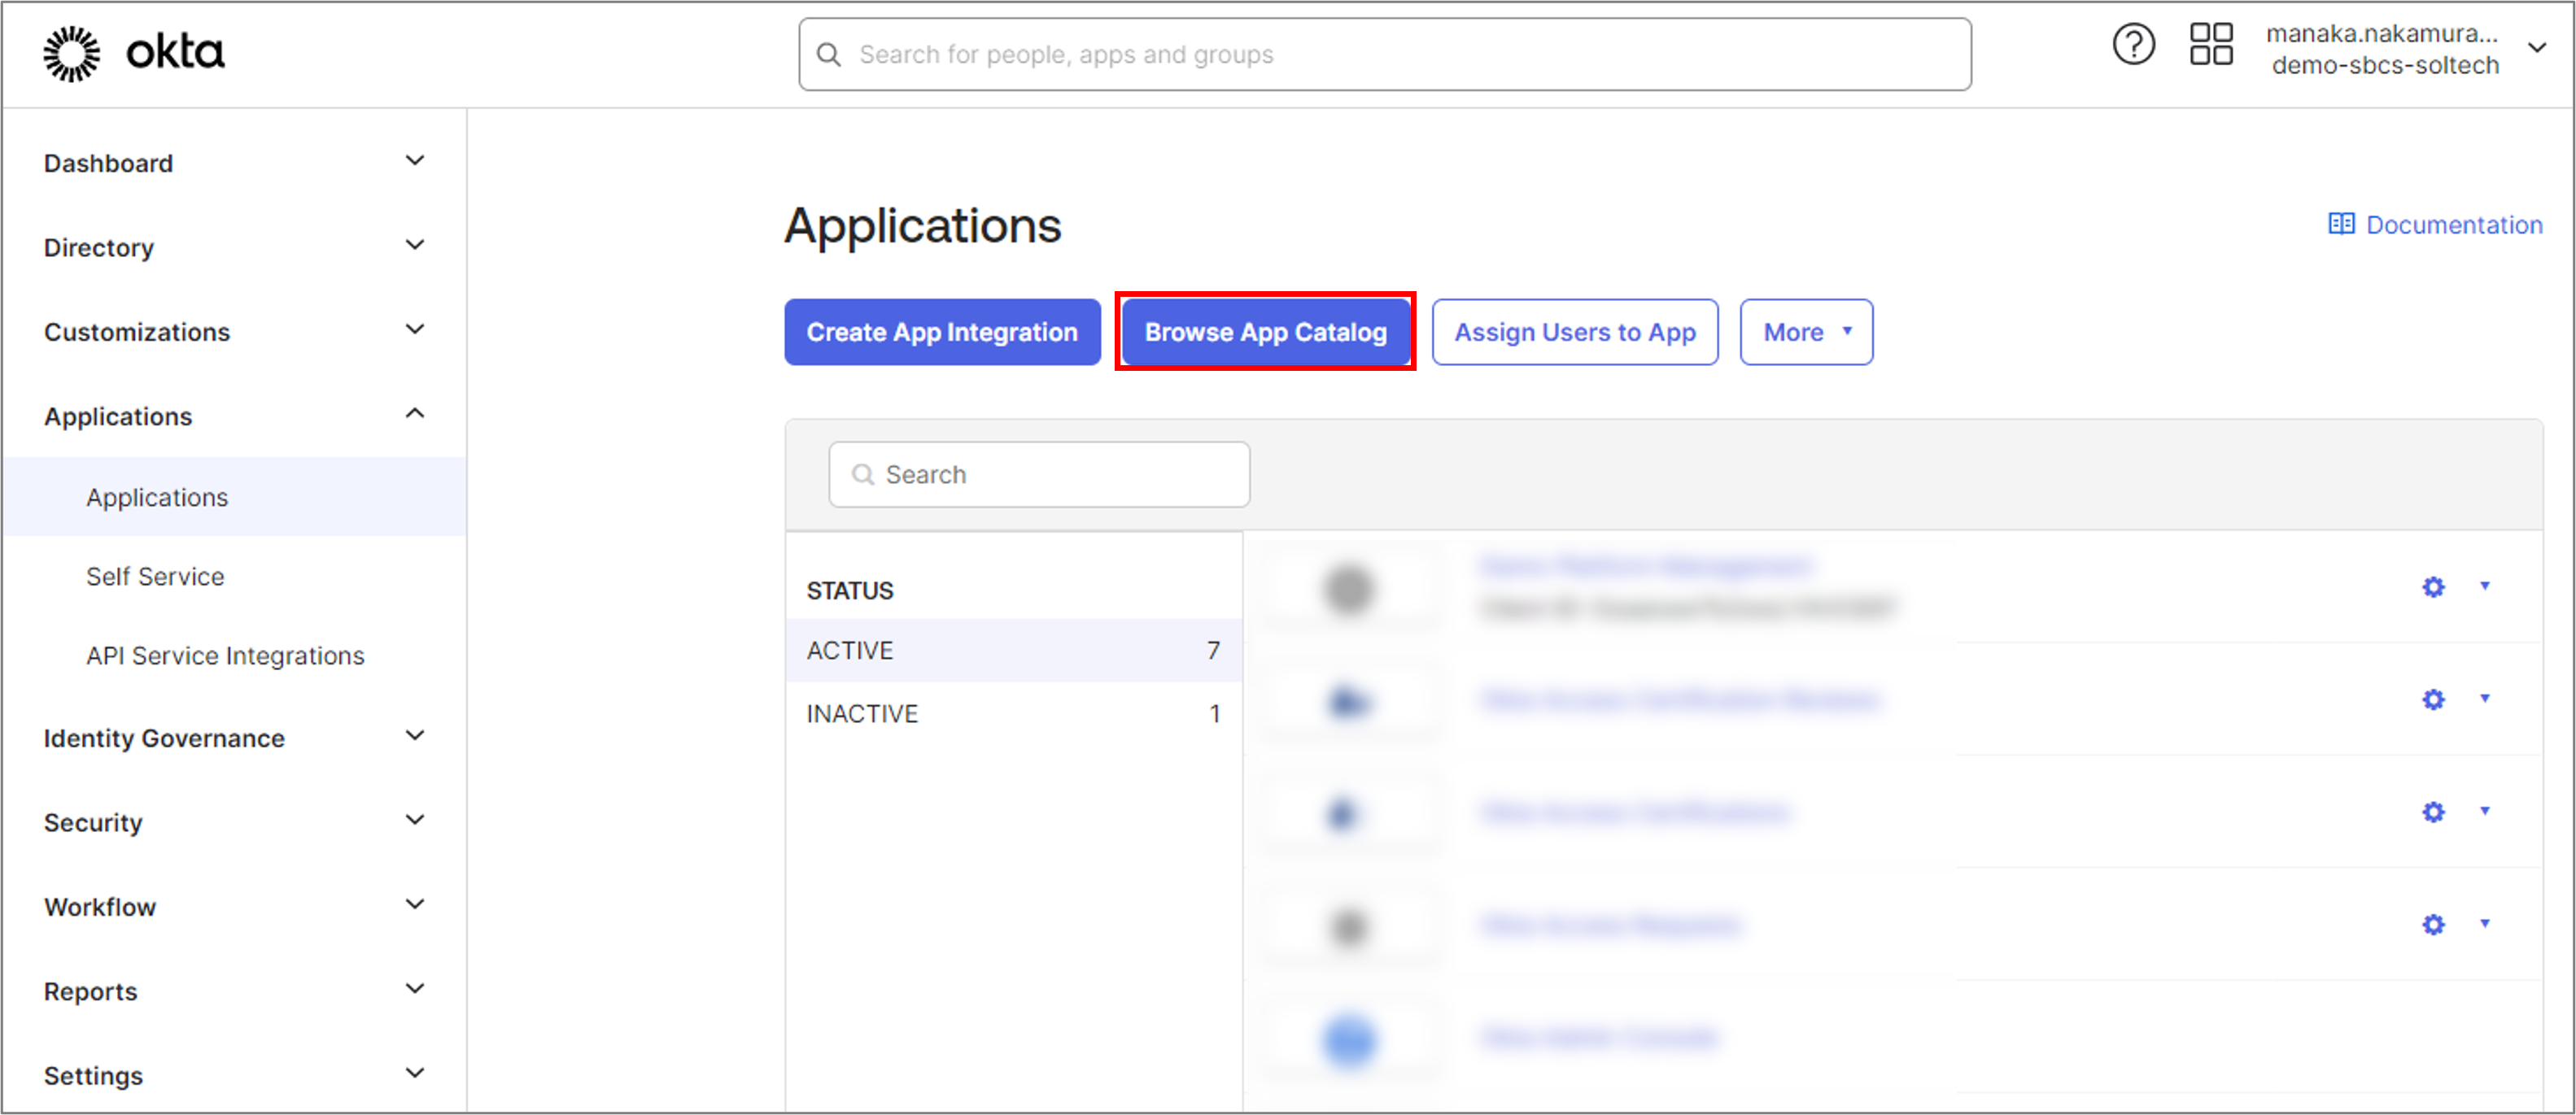The width and height of the screenshot is (2576, 1115).
Task: Open dropdown arrow beside fourth row gear
Action: click(2485, 924)
